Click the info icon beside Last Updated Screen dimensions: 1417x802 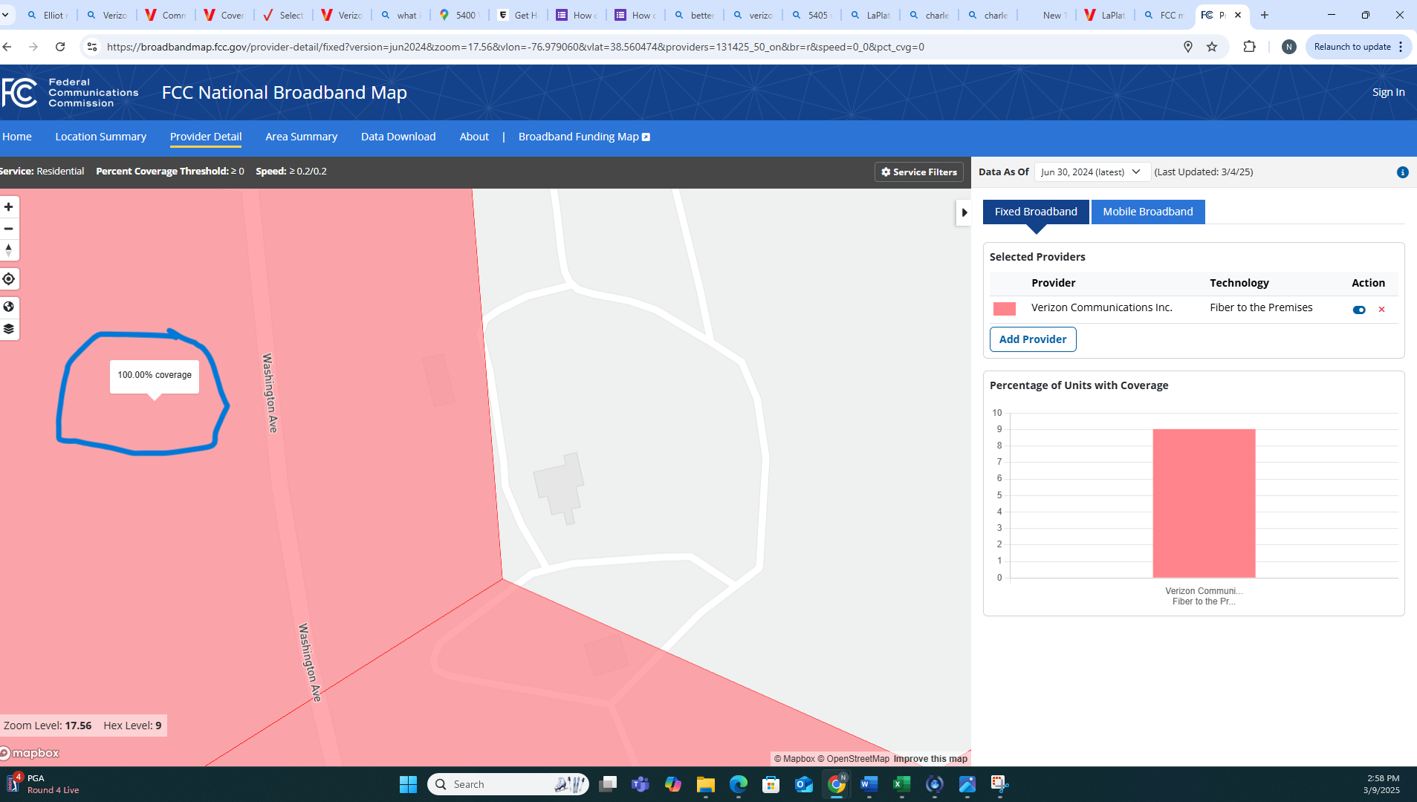coord(1402,172)
